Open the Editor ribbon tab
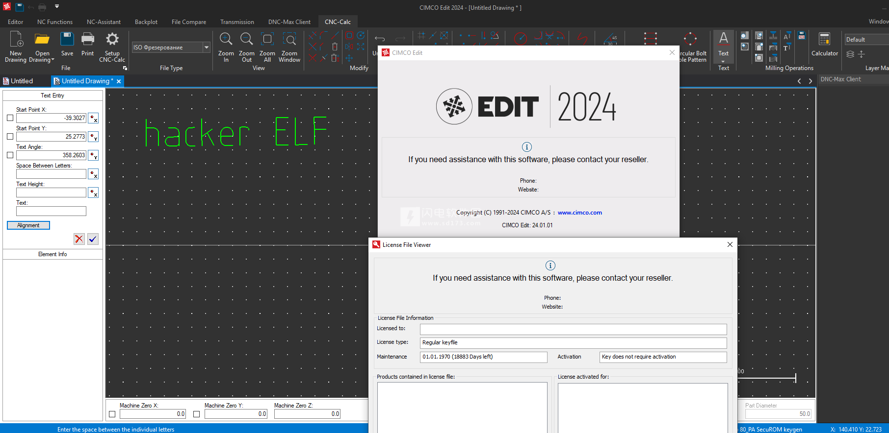The width and height of the screenshot is (889, 433). [16, 22]
